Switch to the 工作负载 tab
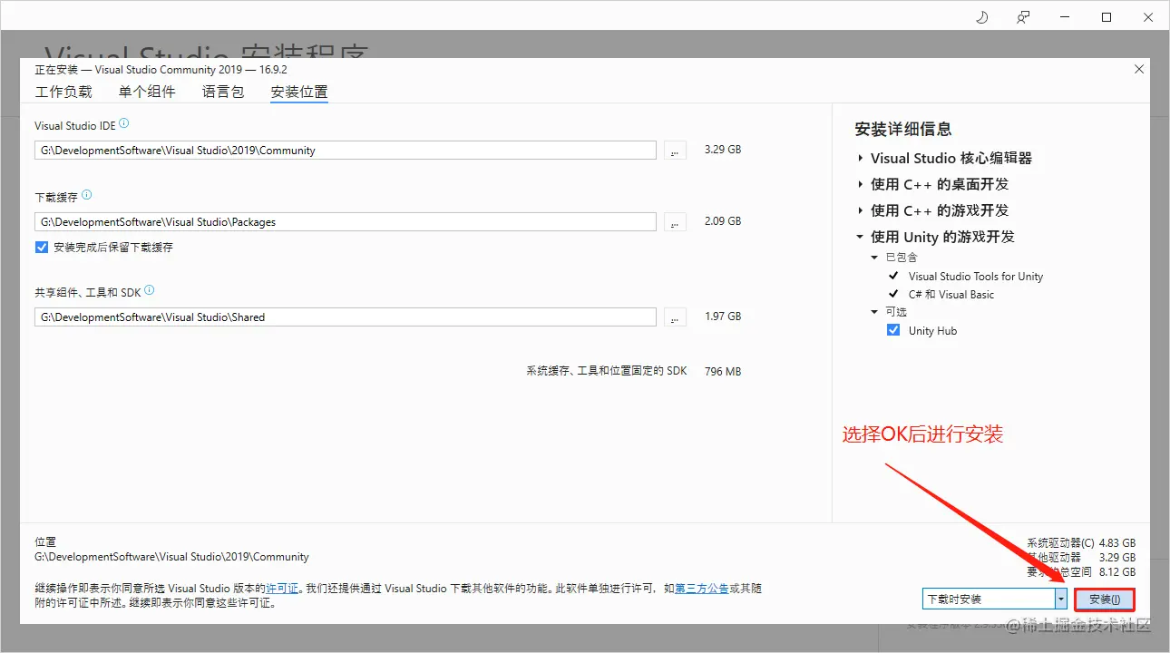The height and width of the screenshot is (653, 1170). 63,92
